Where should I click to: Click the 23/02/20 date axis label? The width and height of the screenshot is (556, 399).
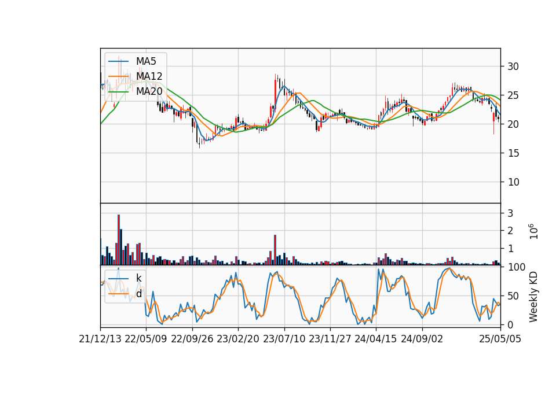tap(238, 339)
